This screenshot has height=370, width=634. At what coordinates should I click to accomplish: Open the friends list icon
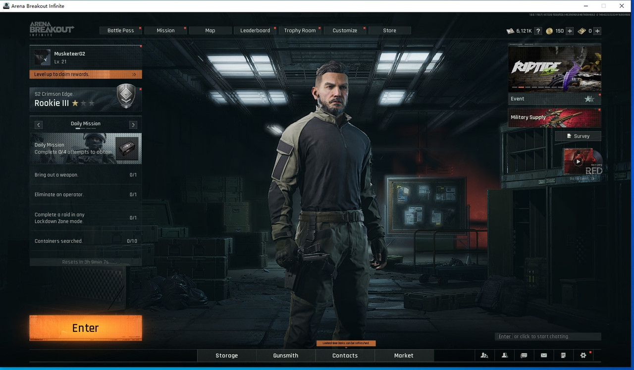point(504,355)
